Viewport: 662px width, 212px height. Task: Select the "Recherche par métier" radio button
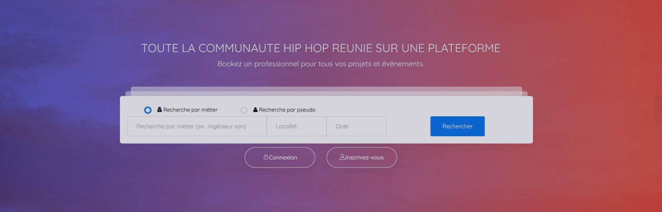[x=148, y=110]
